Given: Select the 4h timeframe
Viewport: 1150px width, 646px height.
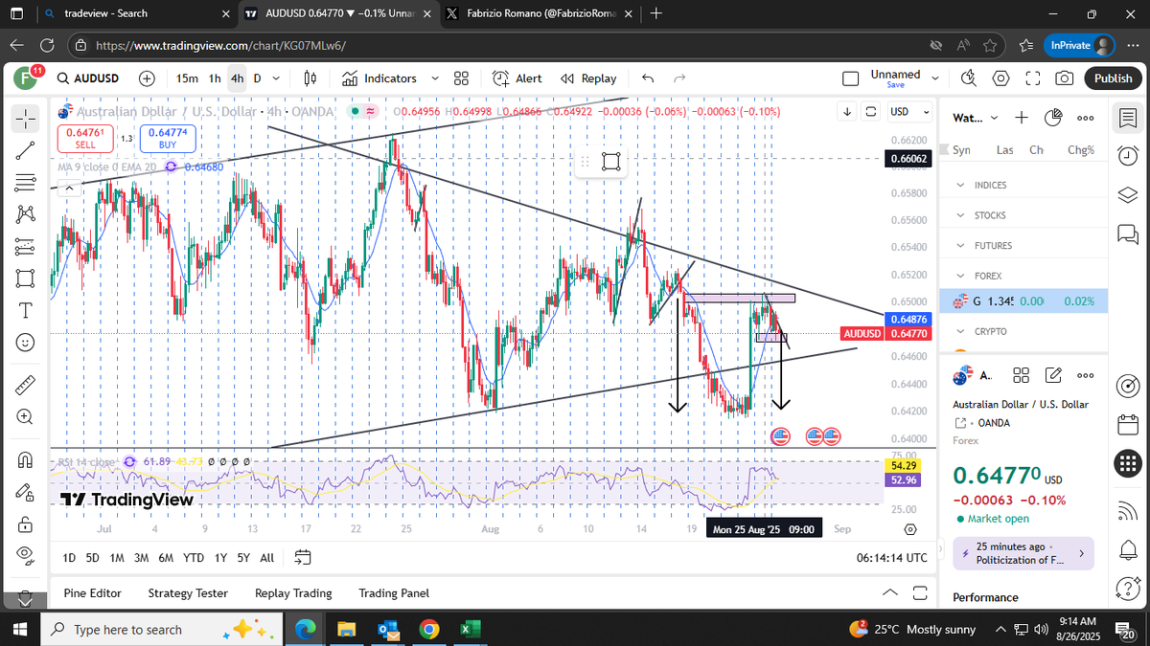Looking at the screenshot, I should coord(237,78).
